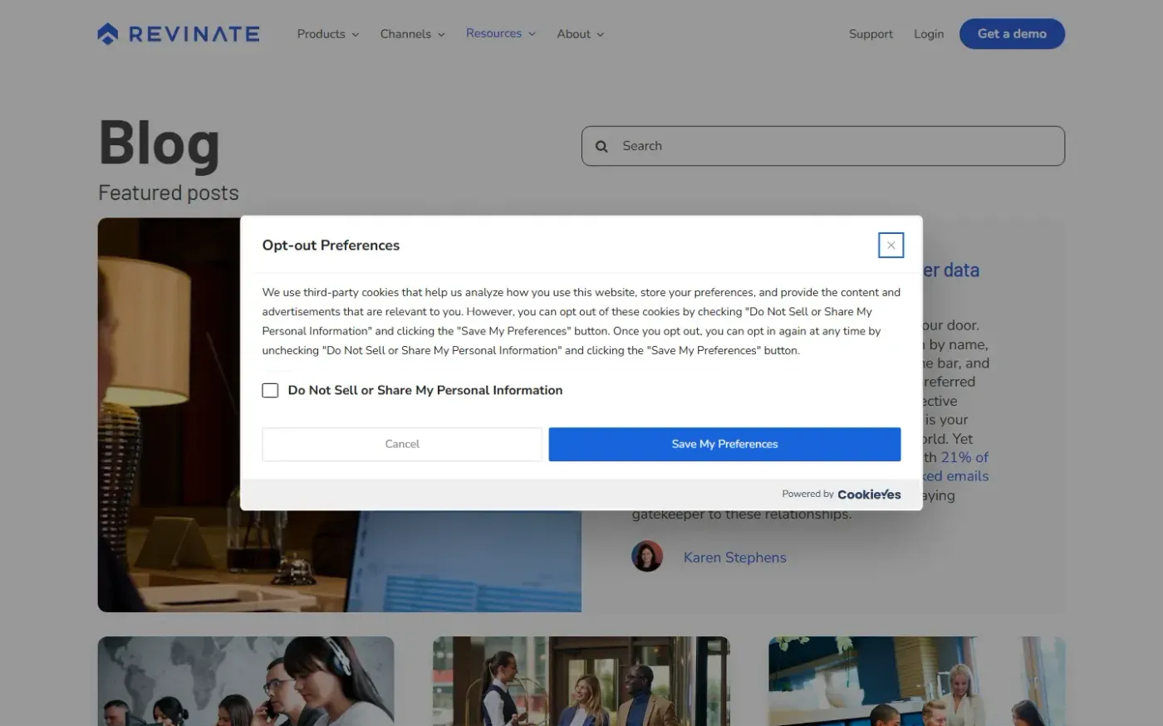Click Save My Preferences button
Viewport: 1163px width, 726px height.
tap(724, 444)
